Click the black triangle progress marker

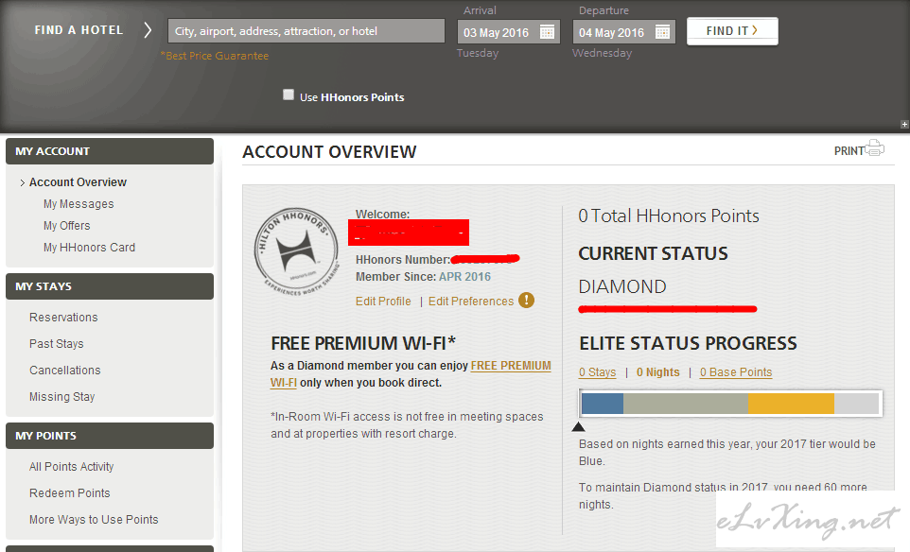click(579, 426)
